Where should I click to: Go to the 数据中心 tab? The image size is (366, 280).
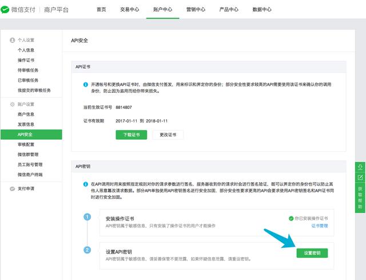[262, 10]
